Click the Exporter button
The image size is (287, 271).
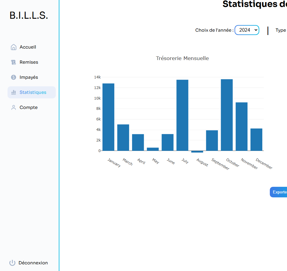coord(278,192)
